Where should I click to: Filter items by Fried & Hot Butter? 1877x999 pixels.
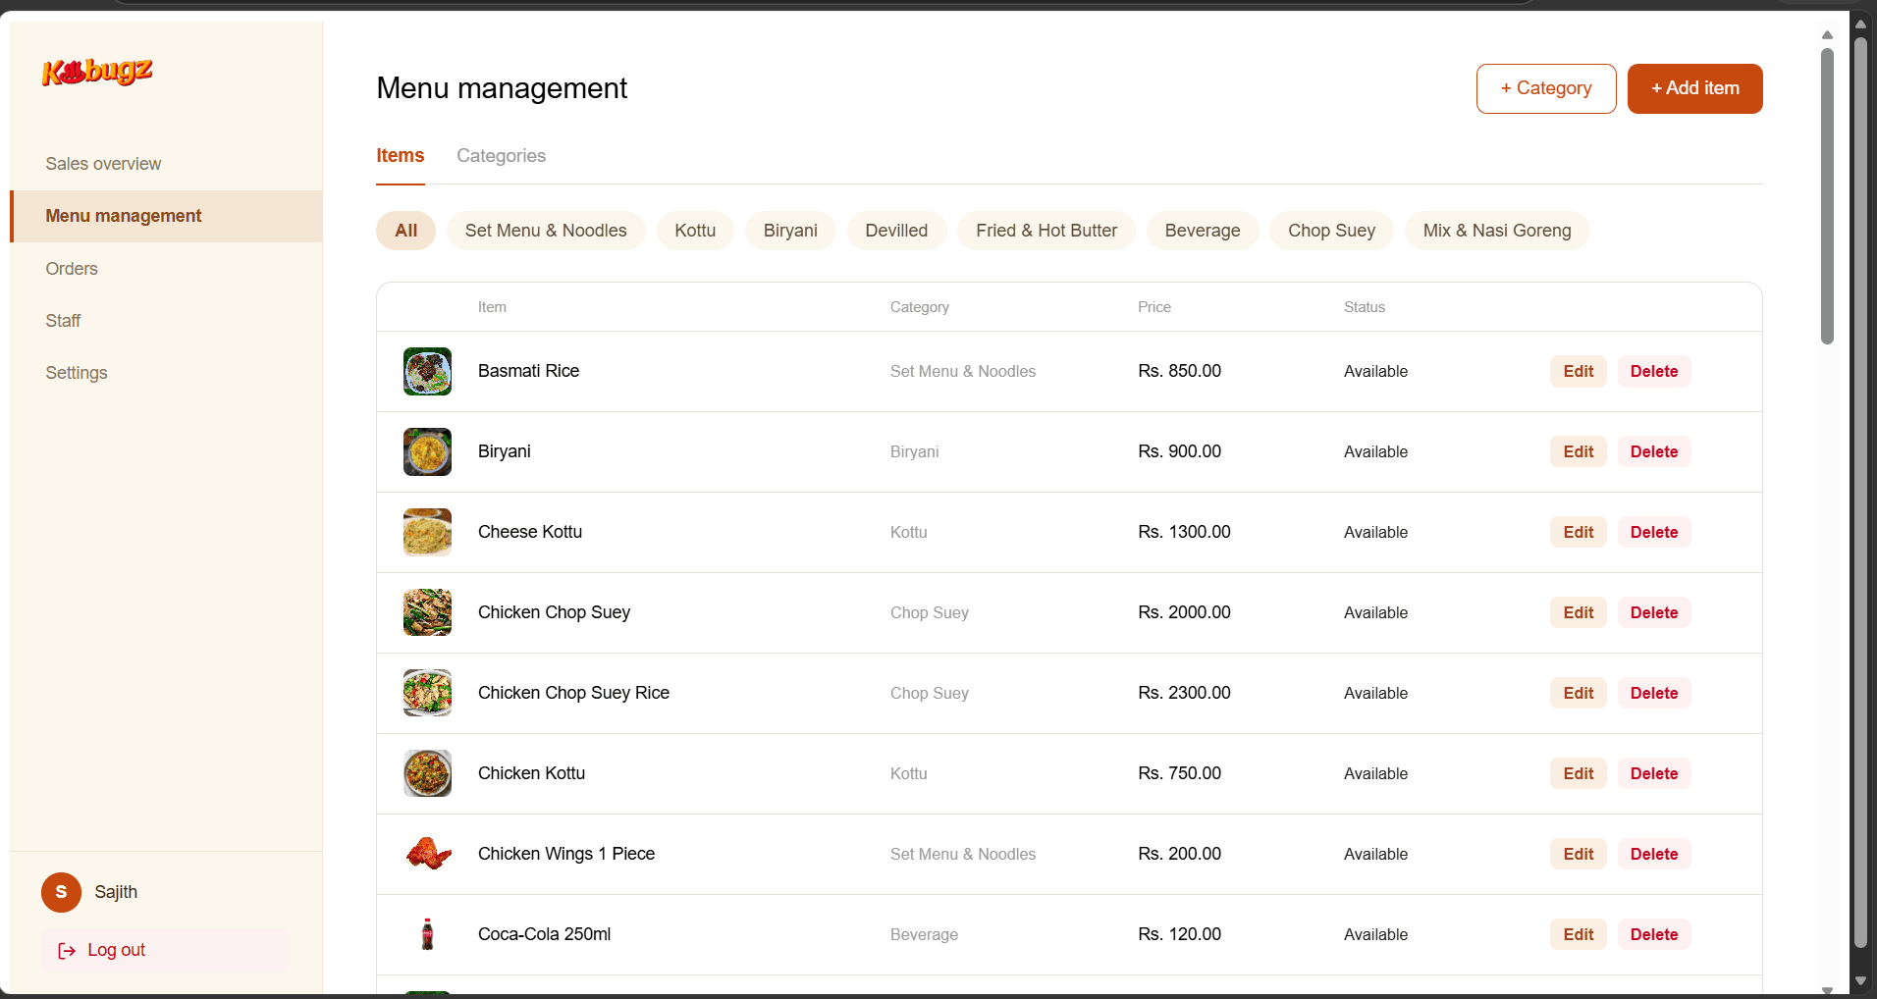coord(1046,231)
